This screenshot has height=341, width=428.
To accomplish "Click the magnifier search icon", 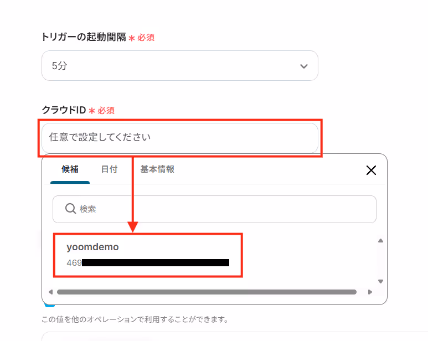I will coord(70,209).
